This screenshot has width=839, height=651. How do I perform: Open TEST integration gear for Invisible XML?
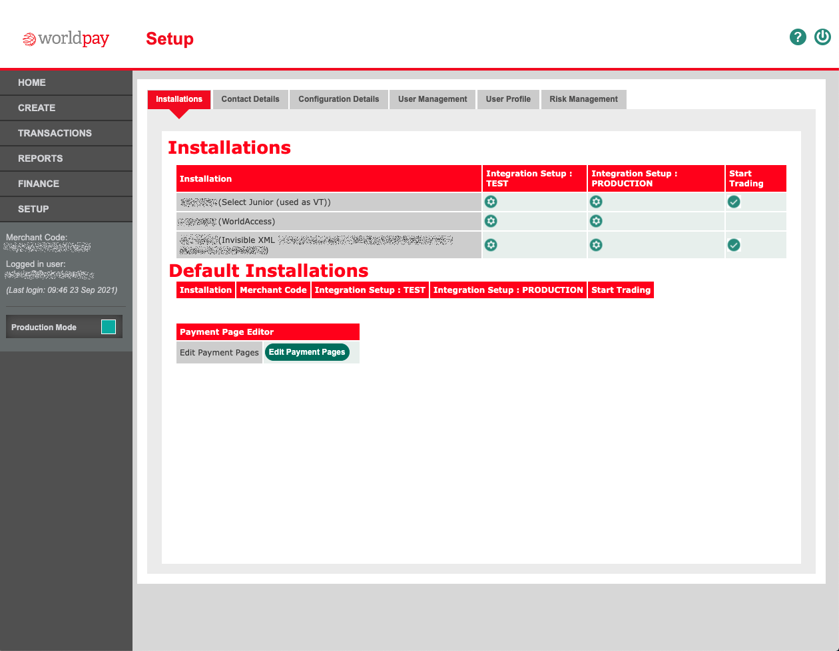(x=491, y=245)
